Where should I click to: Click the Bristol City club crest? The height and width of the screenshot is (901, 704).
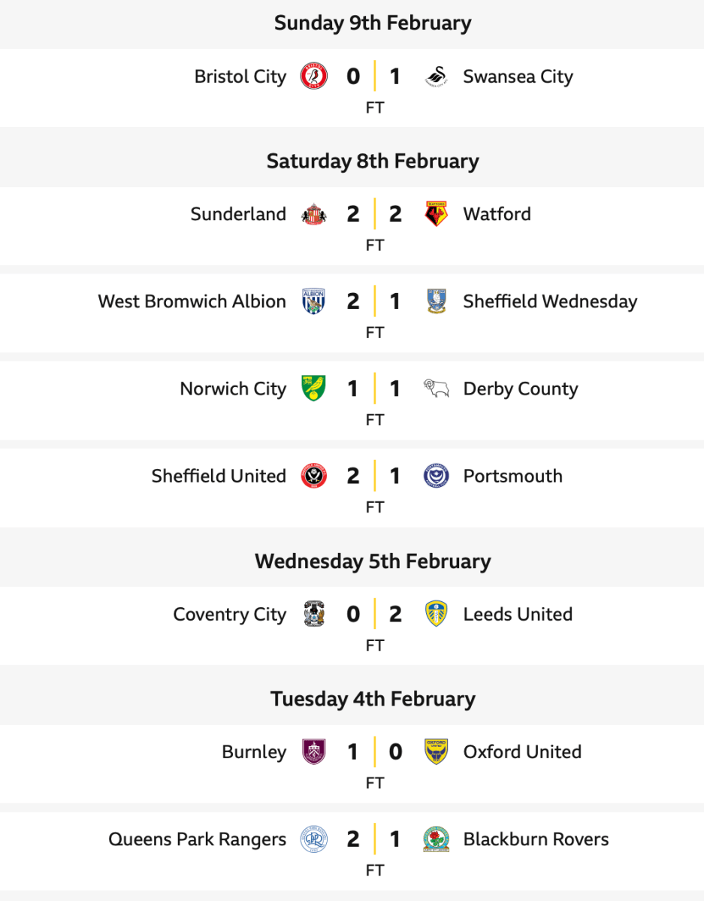point(313,77)
